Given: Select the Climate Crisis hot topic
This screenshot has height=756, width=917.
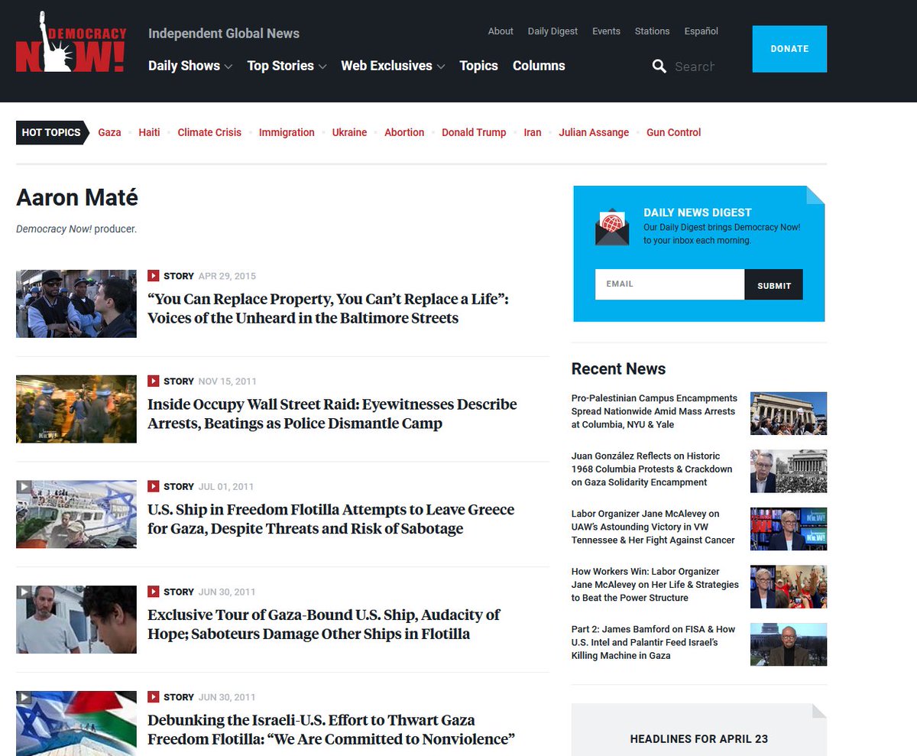Looking at the screenshot, I should 209,132.
